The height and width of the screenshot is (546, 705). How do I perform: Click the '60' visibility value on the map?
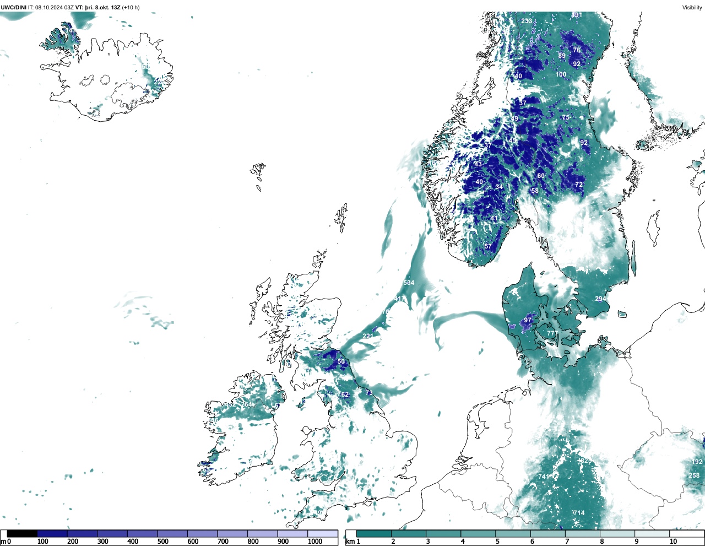541,176
